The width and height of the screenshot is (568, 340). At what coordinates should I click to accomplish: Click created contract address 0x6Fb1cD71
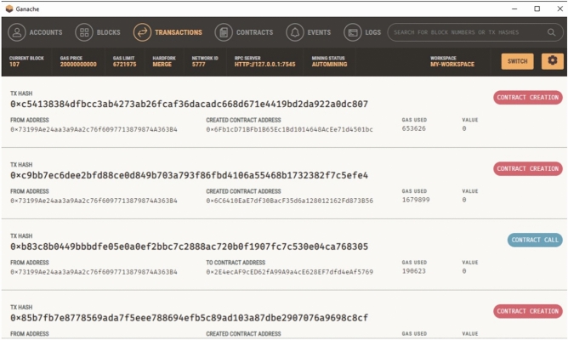tap(289, 129)
